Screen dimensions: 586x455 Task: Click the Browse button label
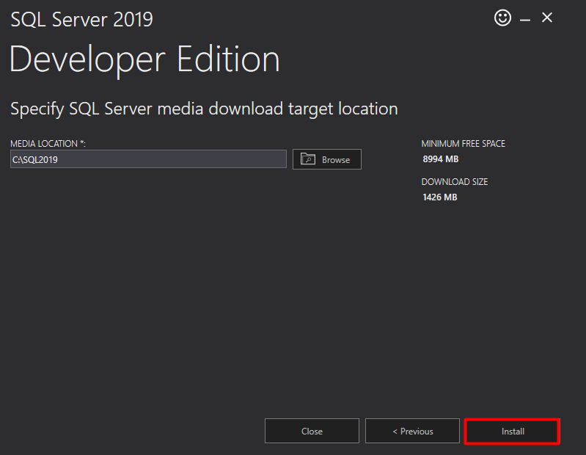coord(336,160)
